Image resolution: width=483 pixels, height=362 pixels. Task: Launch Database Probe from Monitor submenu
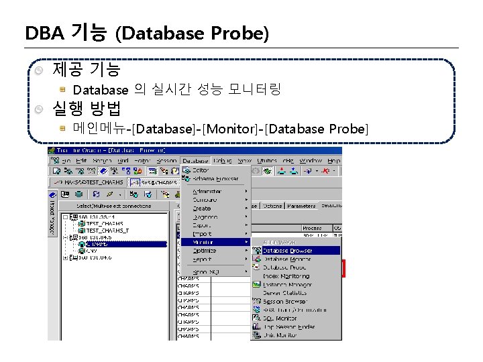pos(296,267)
